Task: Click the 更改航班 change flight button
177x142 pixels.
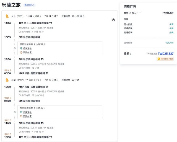Action: 29,5
